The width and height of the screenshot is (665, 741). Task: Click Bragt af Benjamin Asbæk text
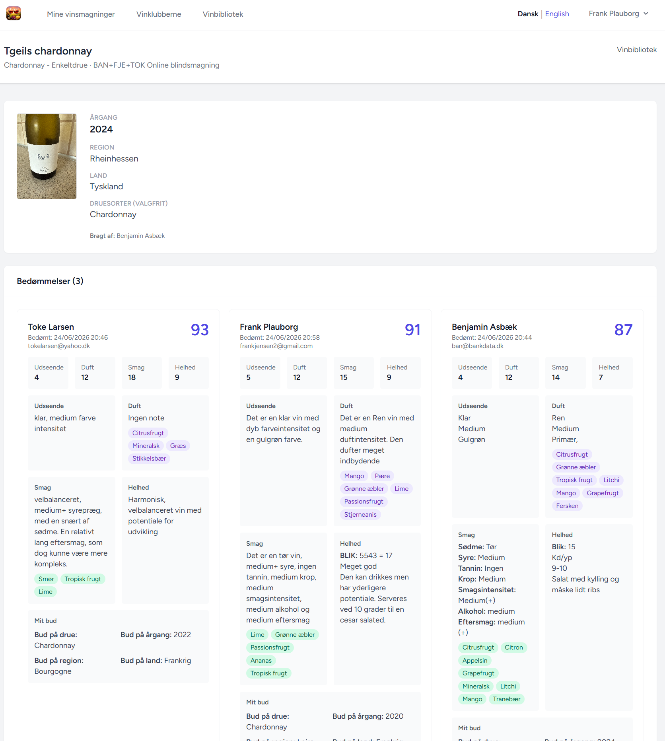[127, 236]
